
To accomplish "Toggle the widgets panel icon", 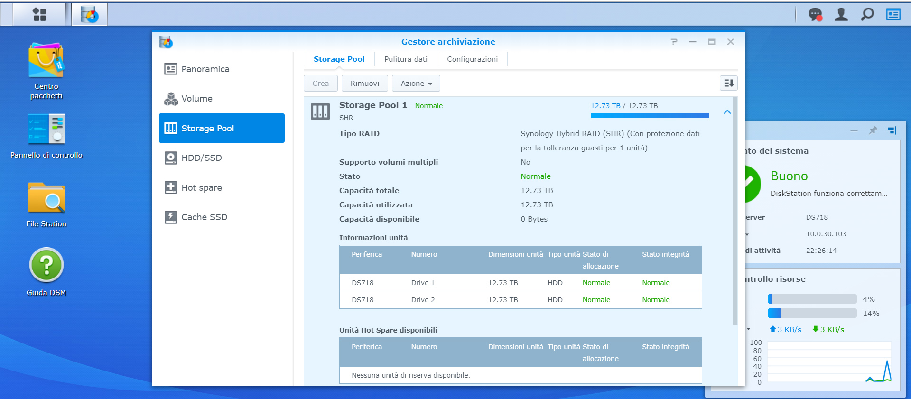I will click(x=893, y=15).
